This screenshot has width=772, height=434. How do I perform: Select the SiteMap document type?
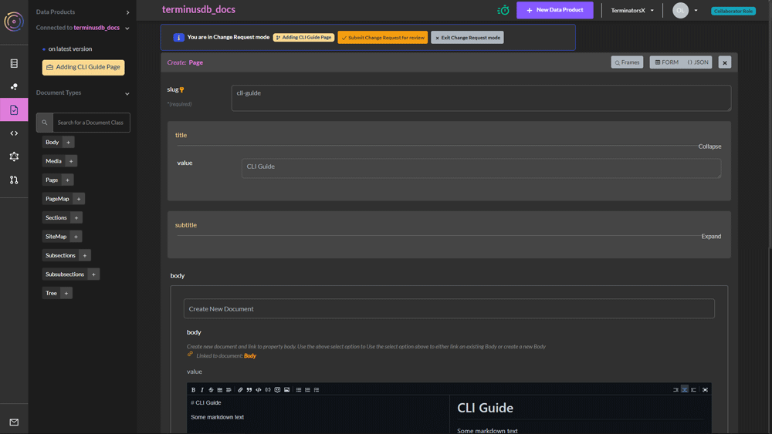click(56, 237)
